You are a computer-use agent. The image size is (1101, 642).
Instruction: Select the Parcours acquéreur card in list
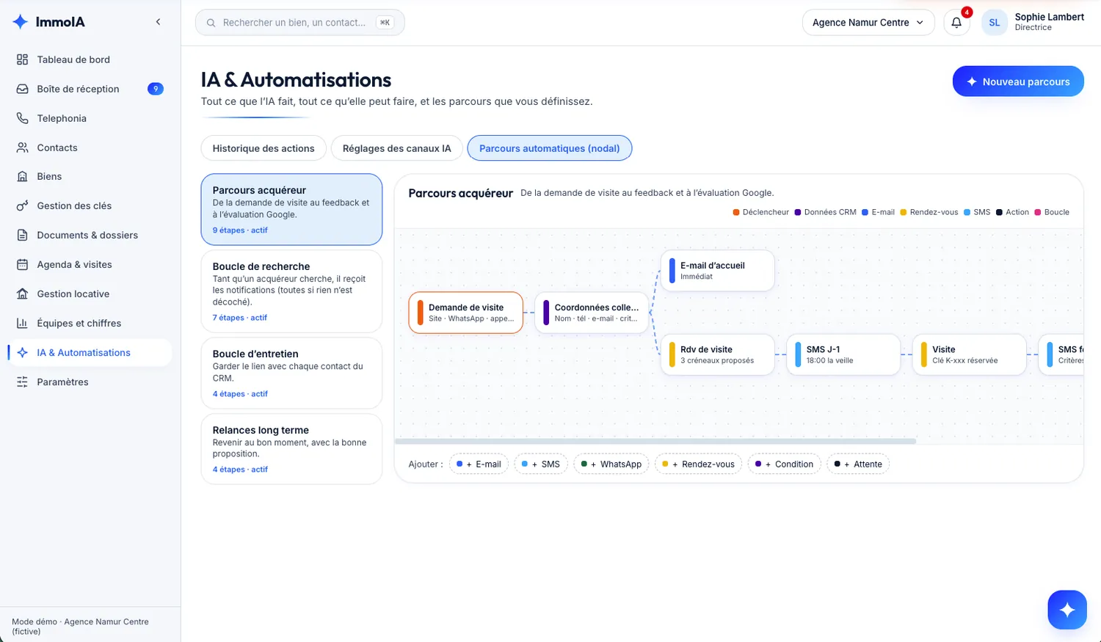(x=291, y=209)
